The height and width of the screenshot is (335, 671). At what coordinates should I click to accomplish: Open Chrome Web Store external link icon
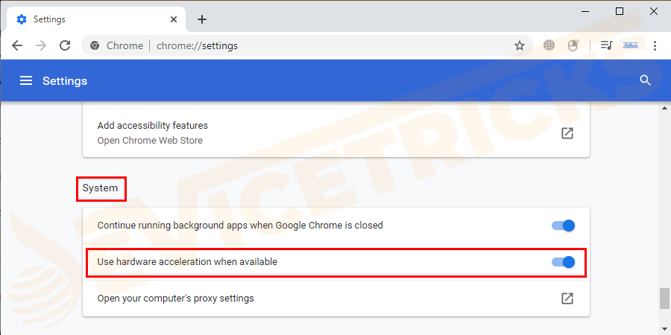[567, 133]
